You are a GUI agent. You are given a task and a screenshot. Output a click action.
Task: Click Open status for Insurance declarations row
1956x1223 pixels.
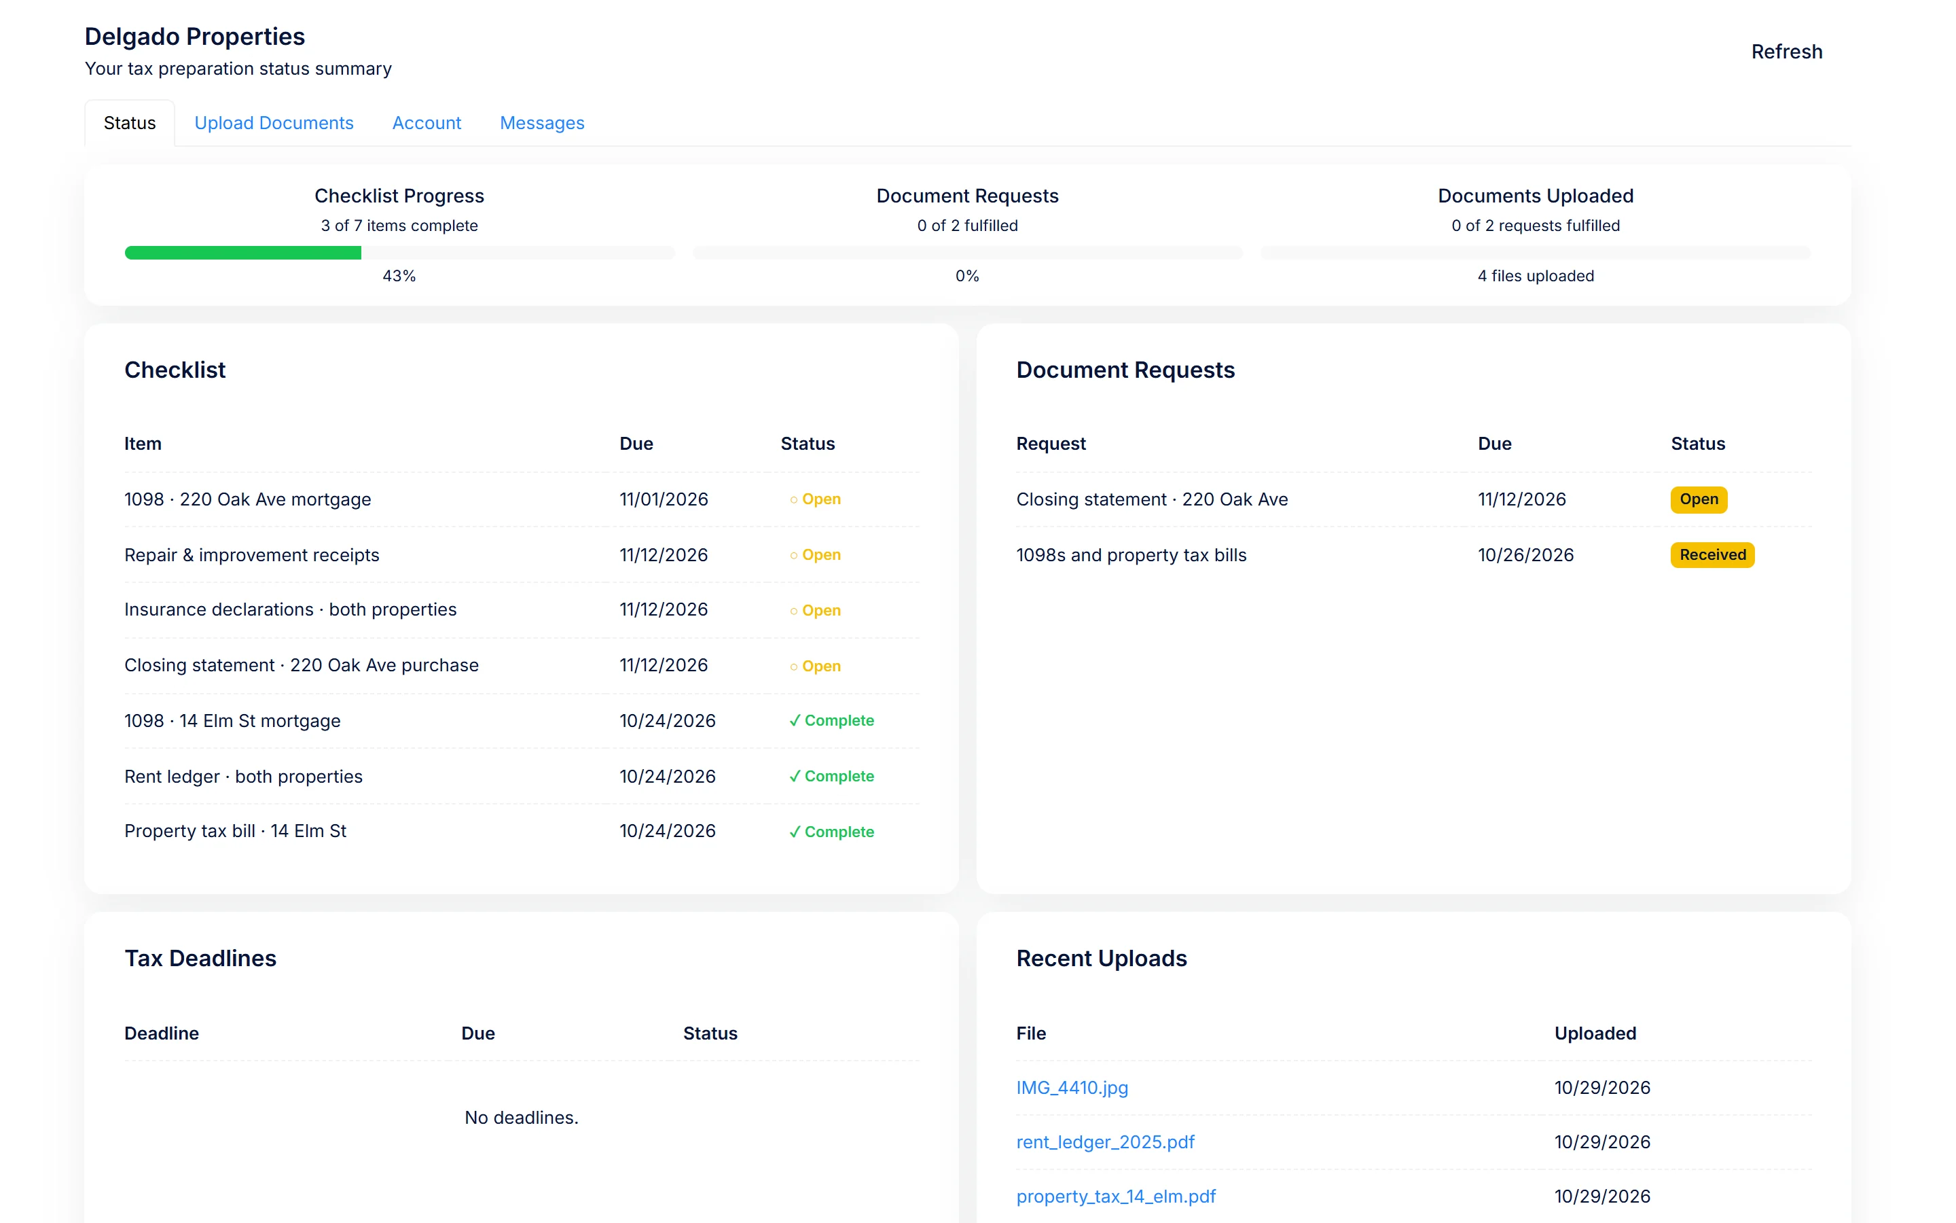click(x=816, y=611)
